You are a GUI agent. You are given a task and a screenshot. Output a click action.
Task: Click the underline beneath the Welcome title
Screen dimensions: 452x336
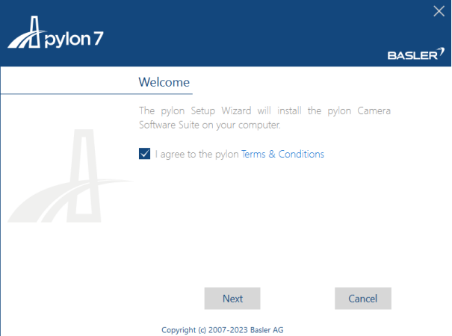click(96, 93)
